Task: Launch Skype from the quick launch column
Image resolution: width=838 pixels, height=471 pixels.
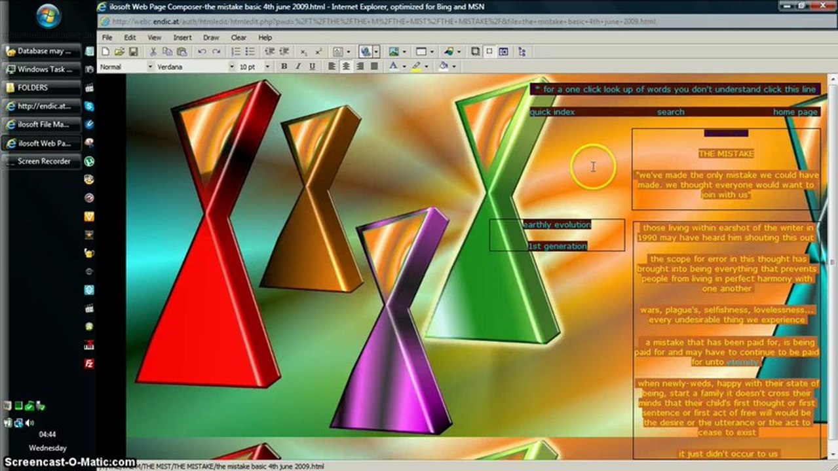Action: tap(89, 106)
